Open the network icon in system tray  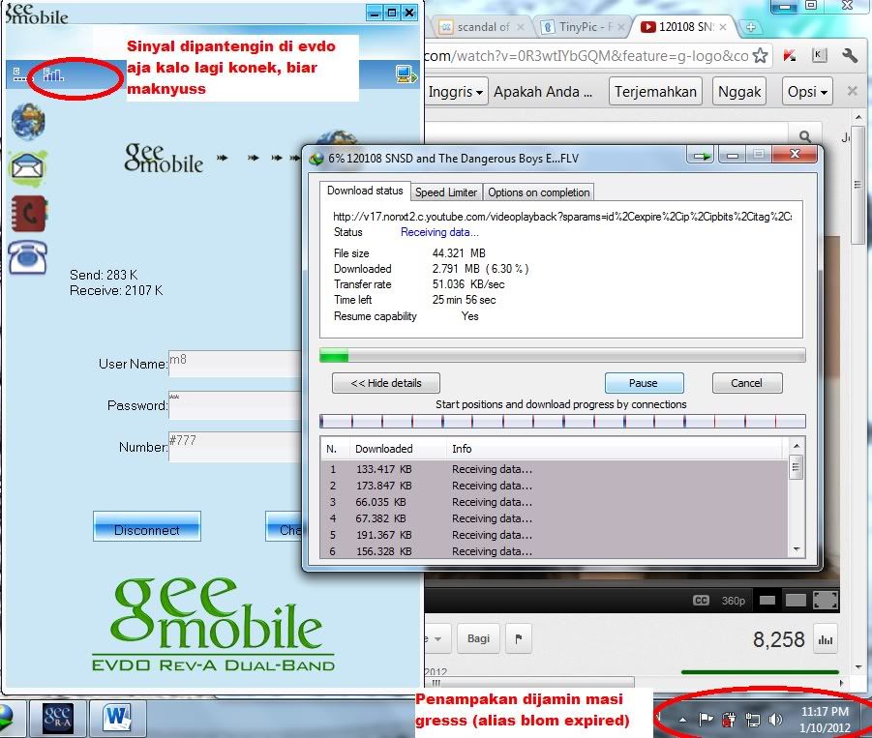click(x=752, y=721)
